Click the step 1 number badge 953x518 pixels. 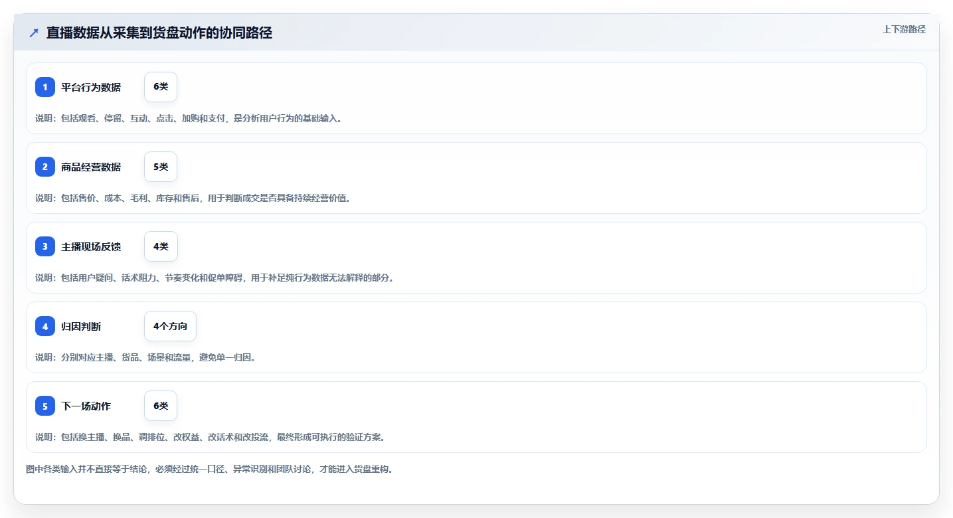pos(45,87)
